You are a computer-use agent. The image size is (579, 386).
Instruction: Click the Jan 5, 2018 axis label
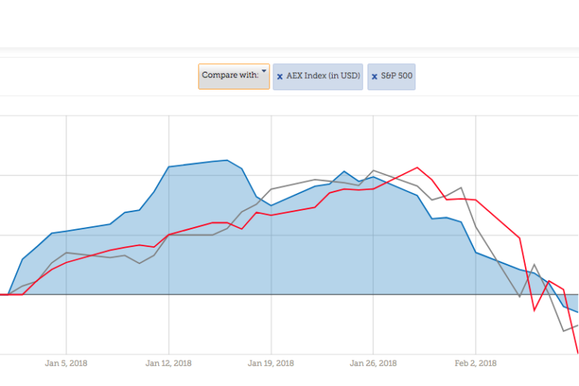66,363
